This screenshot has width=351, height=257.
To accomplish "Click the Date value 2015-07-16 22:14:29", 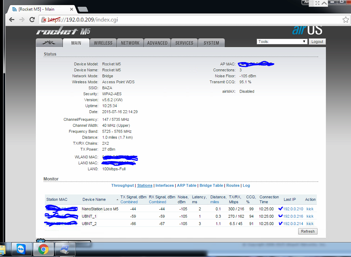I will point(120,112).
